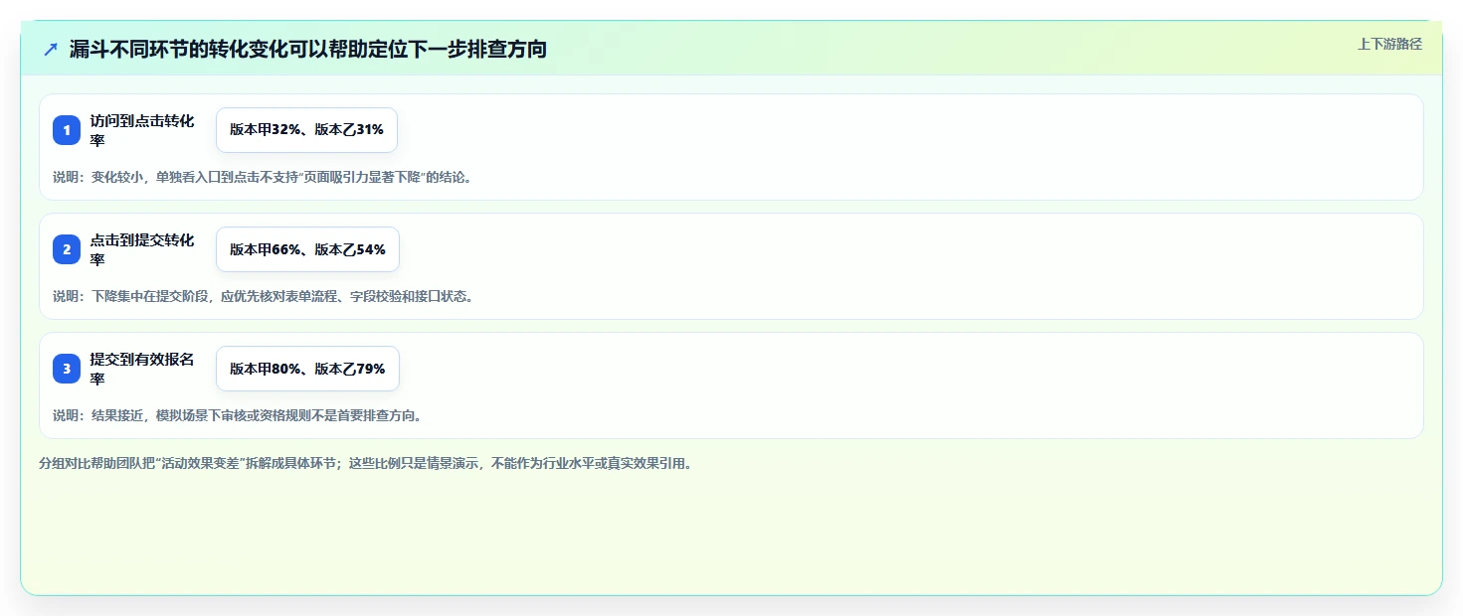Screen dimensions: 1463x616
Task: Click the note starting 说明：变化较小
Action: pyautogui.click(x=263, y=177)
